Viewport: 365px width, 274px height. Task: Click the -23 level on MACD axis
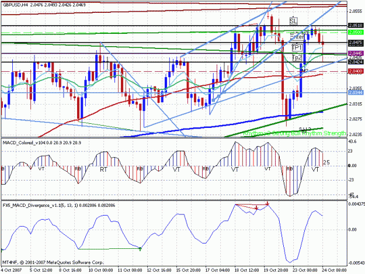coord(351,180)
